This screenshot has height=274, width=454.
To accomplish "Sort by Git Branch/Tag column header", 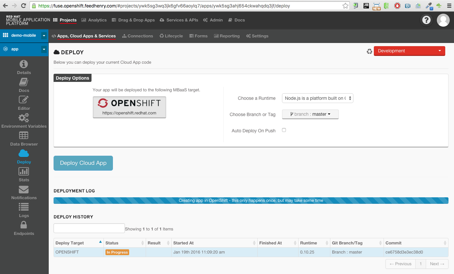I will (357, 243).
